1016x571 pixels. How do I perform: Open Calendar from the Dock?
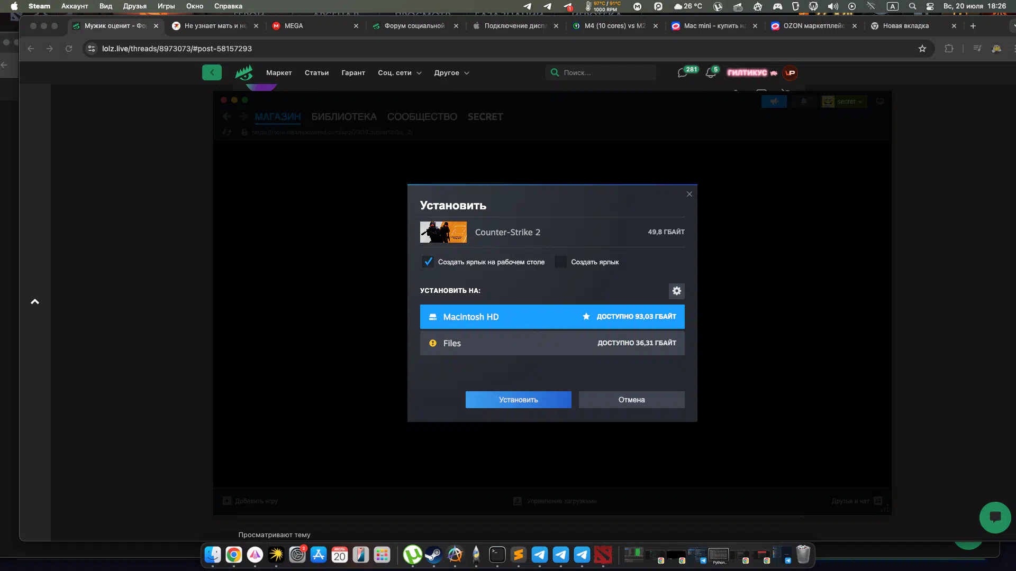point(340,555)
